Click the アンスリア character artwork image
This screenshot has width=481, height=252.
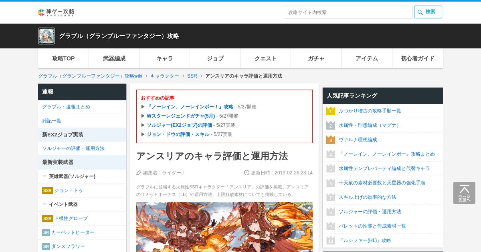click(224, 227)
